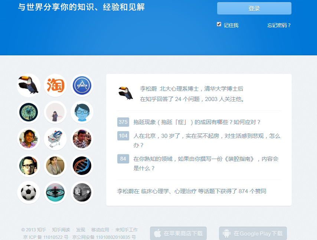The height and width of the screenshot is (240, 317).
Task: Click the 登录 login button
Action: tap(254, 8)
